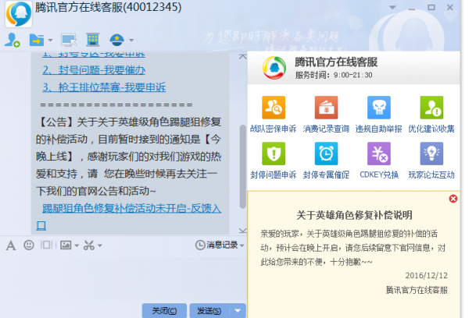The image size is (469, 318).
Task: Click the Tencent penguin logo in side panel
Action: click(274, 68)
